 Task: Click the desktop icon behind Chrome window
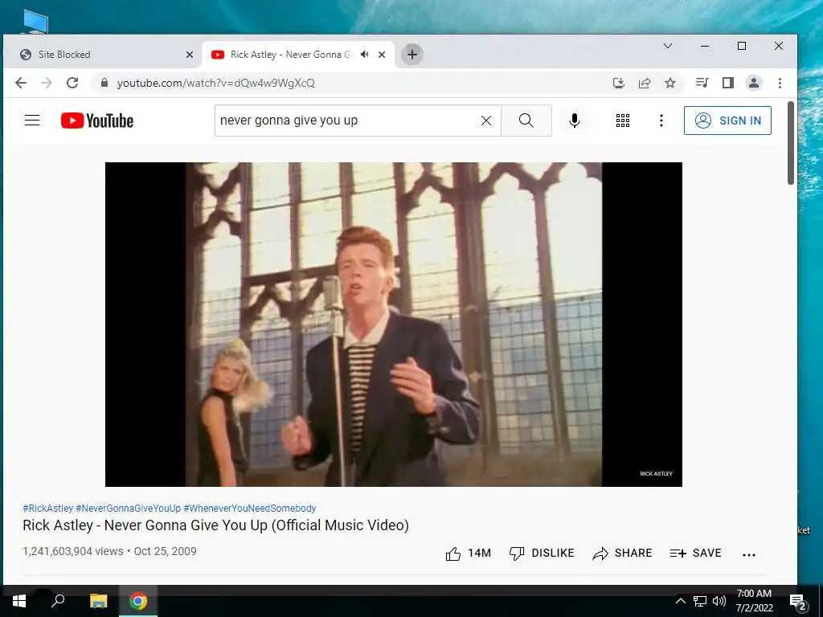[x=35, y=22]
